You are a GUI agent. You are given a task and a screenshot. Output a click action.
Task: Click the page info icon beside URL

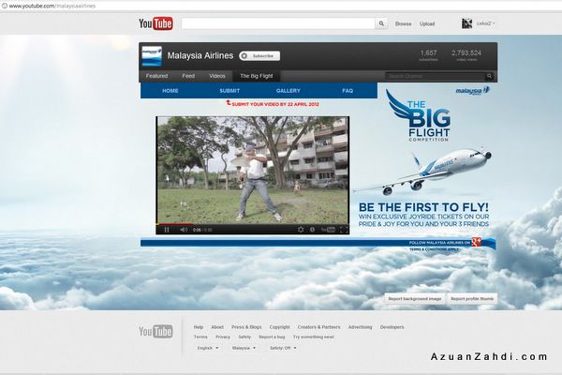click(4, 6)
